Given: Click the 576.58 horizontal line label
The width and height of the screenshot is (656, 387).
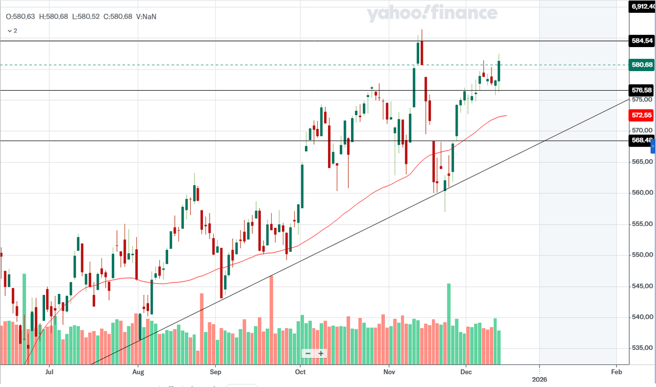Looking at the screenshot, I should pyautogui.click(x=642, y=90).
